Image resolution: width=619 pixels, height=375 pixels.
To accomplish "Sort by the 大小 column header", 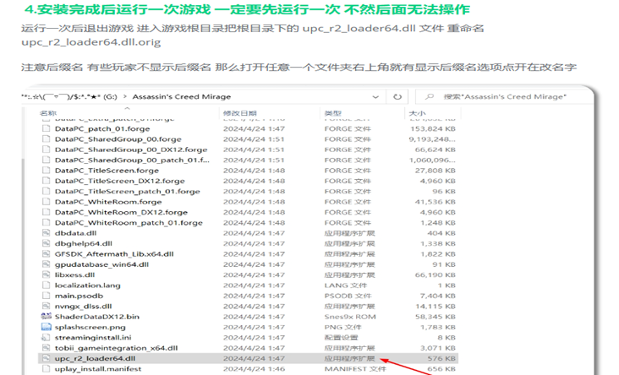I will (417, 113).
